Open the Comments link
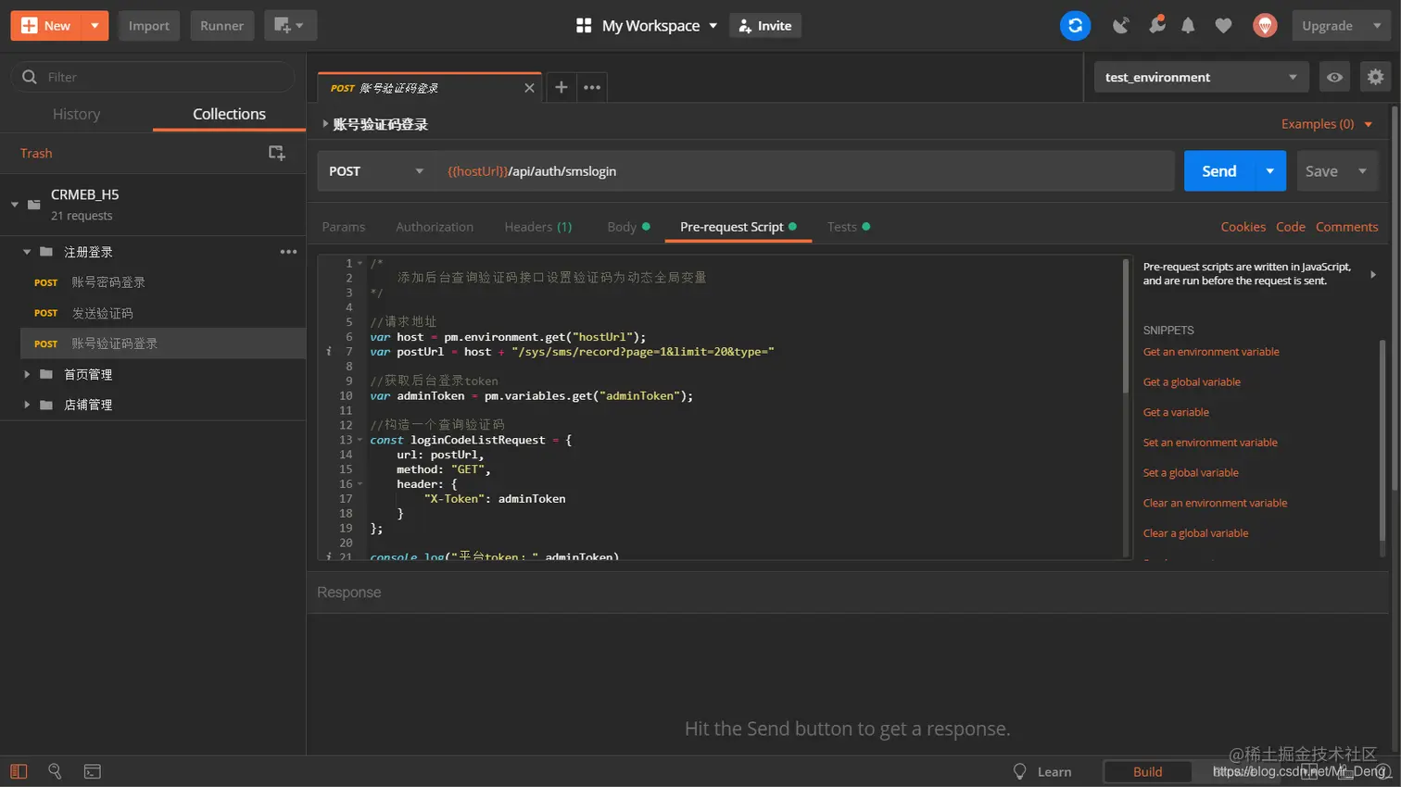1401x787 pixels. (x=1347, y=227)
